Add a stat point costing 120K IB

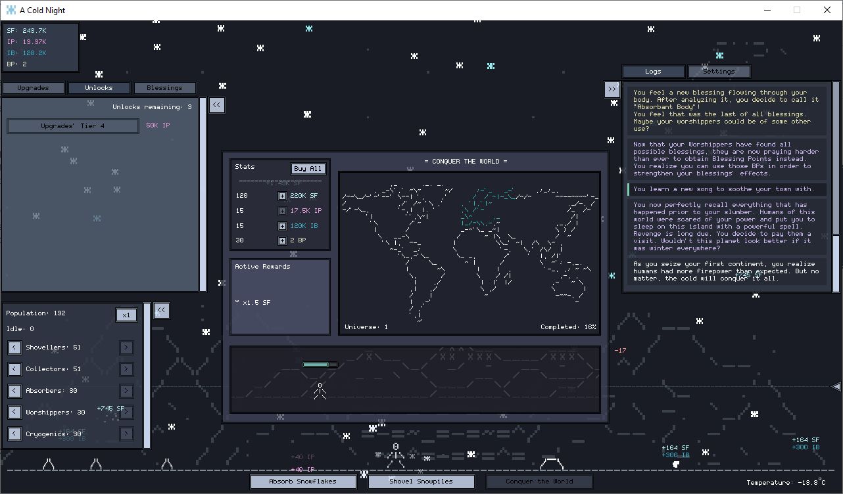point(282,226)
